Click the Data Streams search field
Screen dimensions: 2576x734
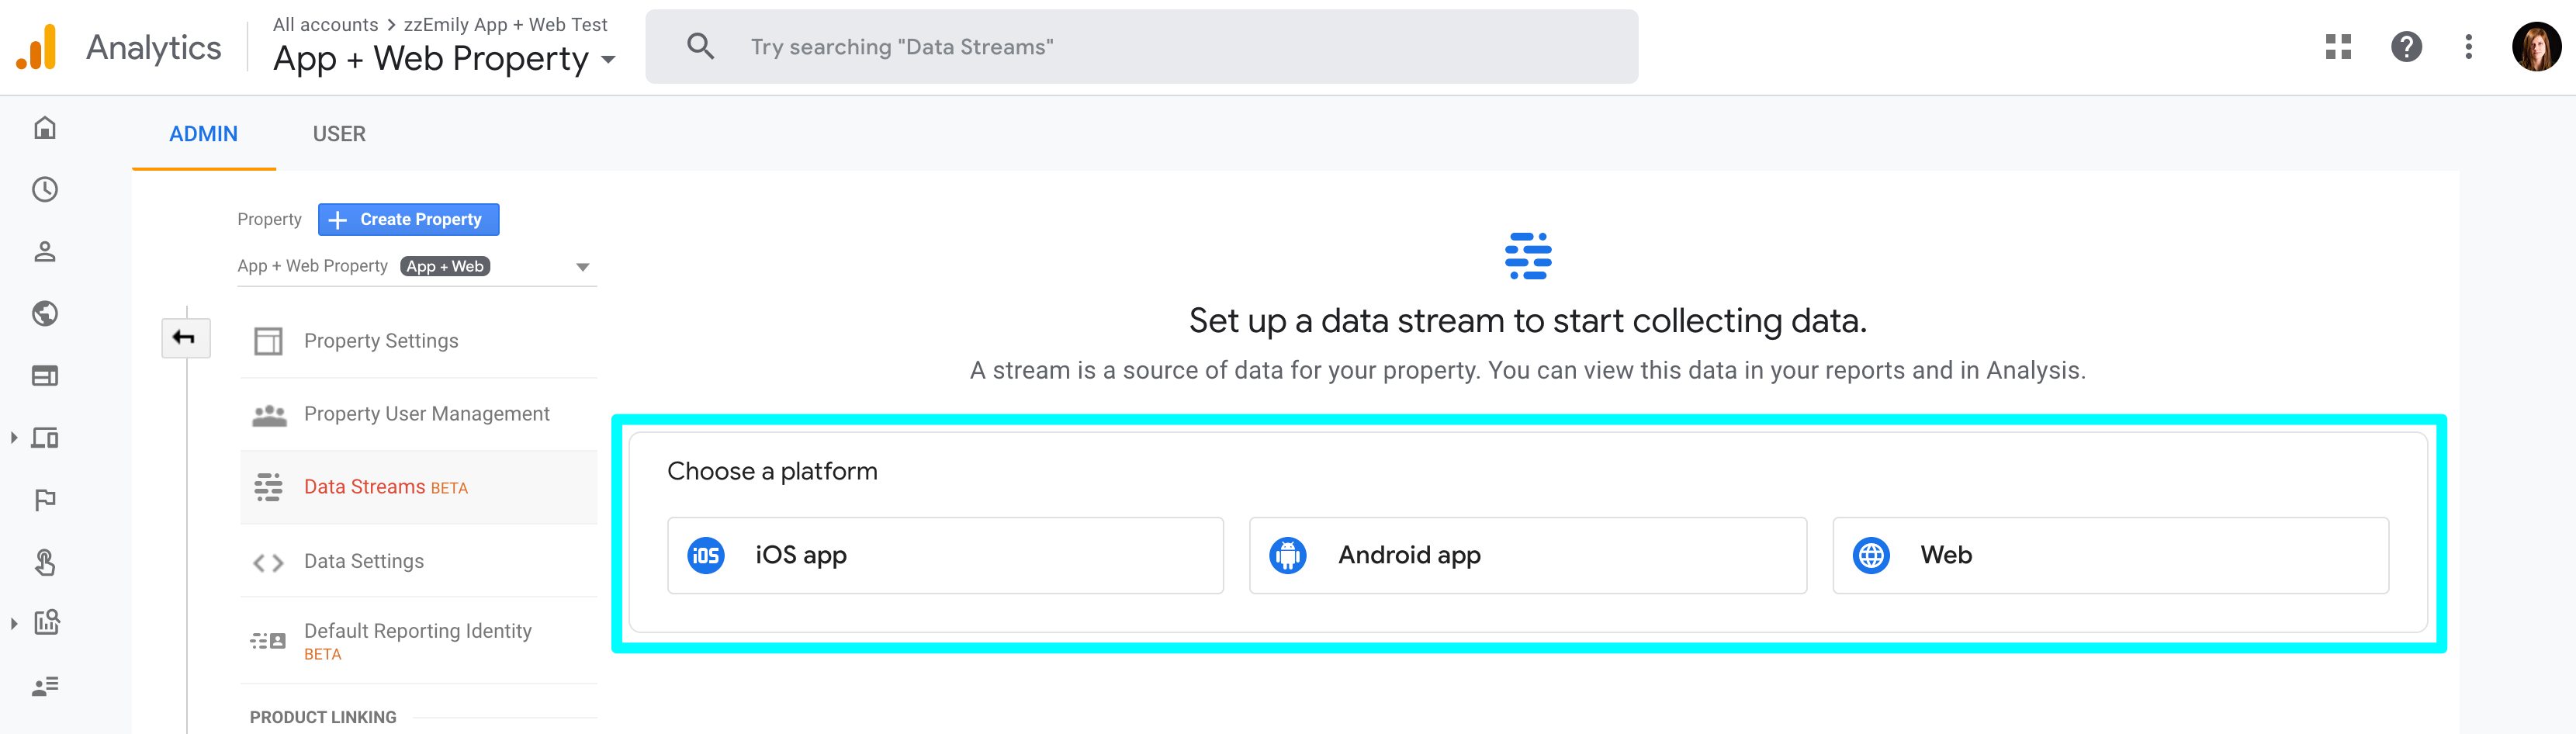pos(1141,47)
